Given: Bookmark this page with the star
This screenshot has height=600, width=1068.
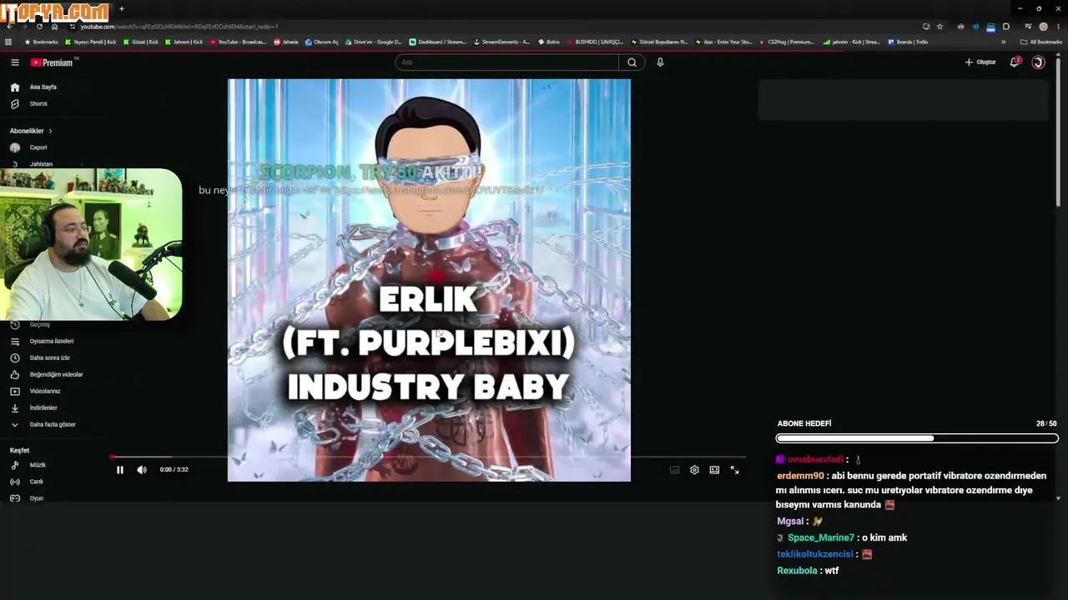Looking at the screenshot, I should [940, 27].
